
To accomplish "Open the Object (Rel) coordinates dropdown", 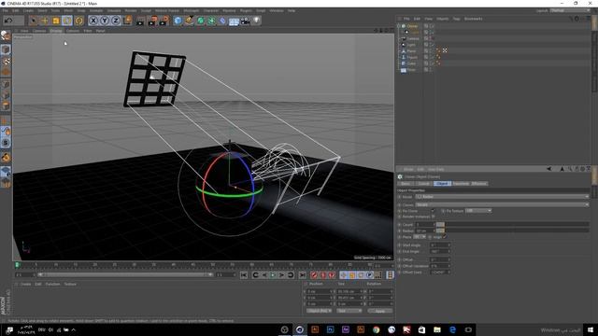I will click(x=319, y=311).
